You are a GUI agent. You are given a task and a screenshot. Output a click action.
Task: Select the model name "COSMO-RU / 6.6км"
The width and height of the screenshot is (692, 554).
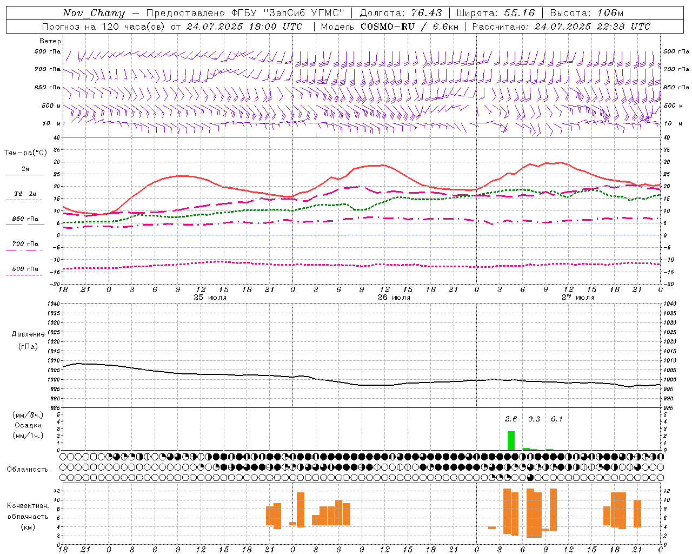pos(410,27)
